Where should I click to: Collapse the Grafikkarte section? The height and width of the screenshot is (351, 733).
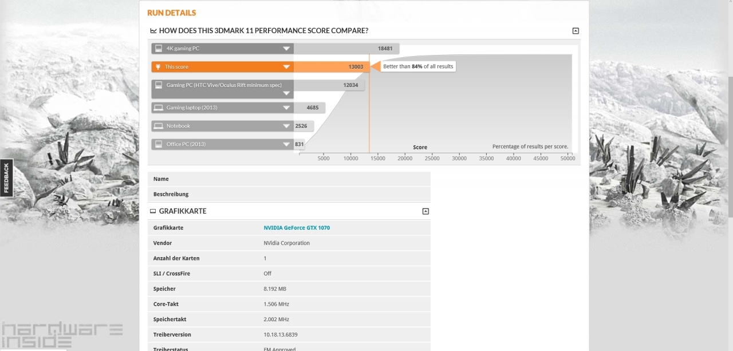pyautogui.click(x=425, y=211)
